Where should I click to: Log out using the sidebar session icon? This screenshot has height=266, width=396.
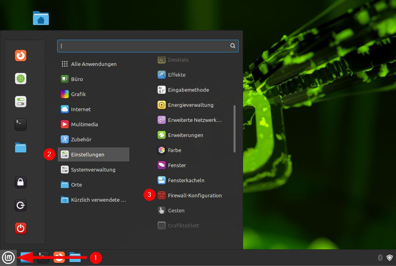coord(20,205)
